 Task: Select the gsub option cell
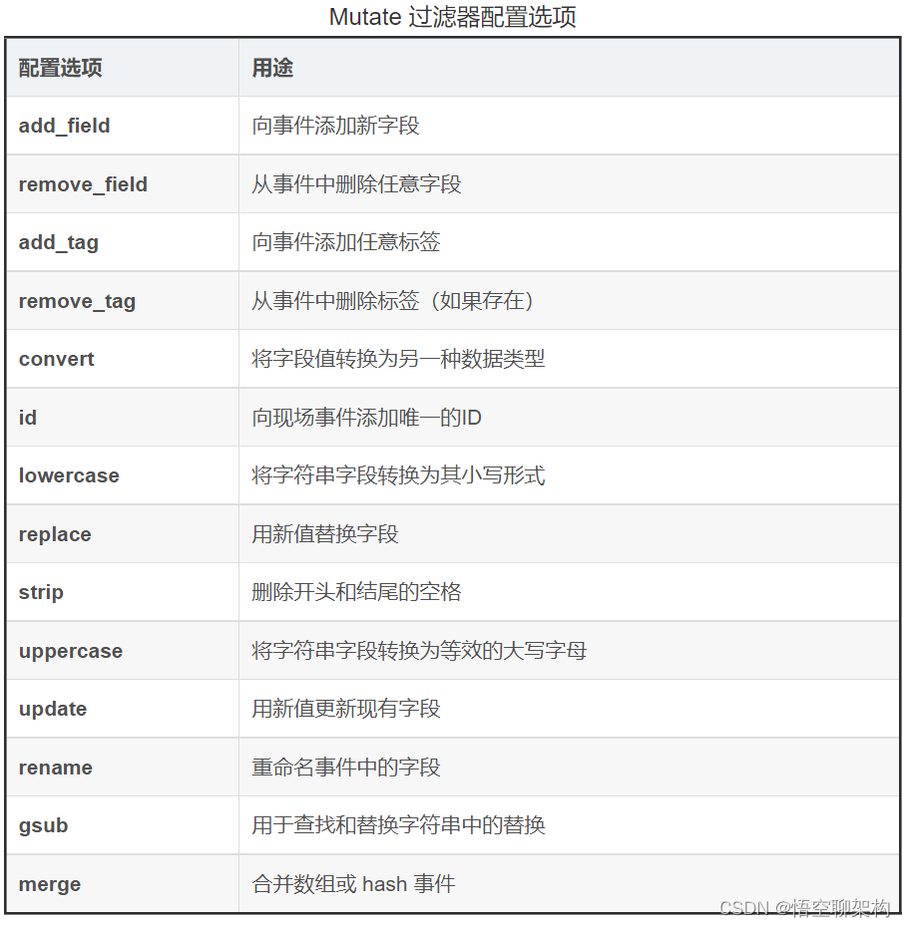pyautogui.click(x=43, y=825)
